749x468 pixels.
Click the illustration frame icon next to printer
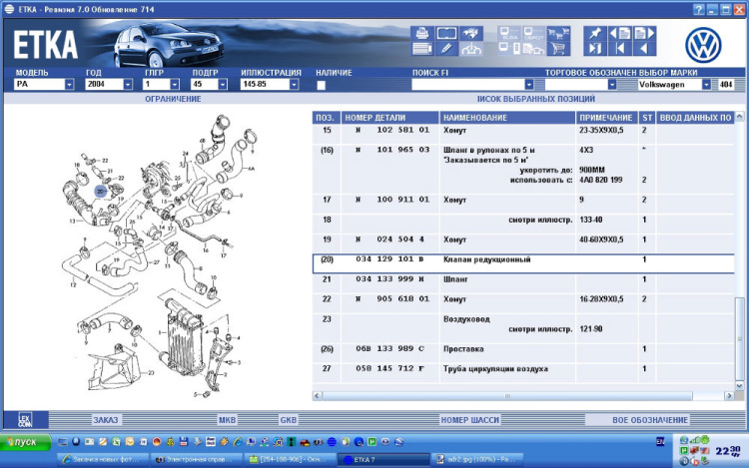tap(446, 33)
